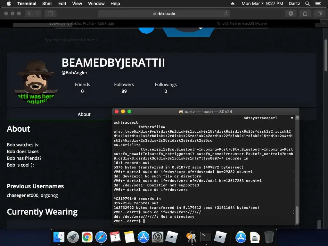Click the eject icon in menu bar
Screen dimensions: 328x246
(233, 4)
